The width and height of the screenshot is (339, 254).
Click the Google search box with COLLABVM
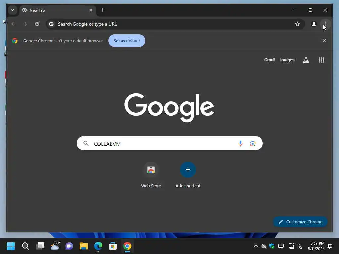coord(169,143)
